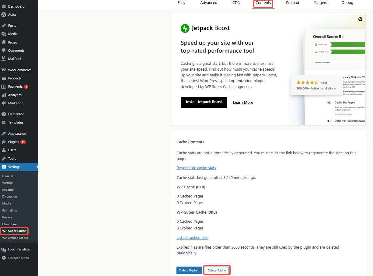373x276 pixels.
Task: Click the Posts pin icon
Action: 4,26
